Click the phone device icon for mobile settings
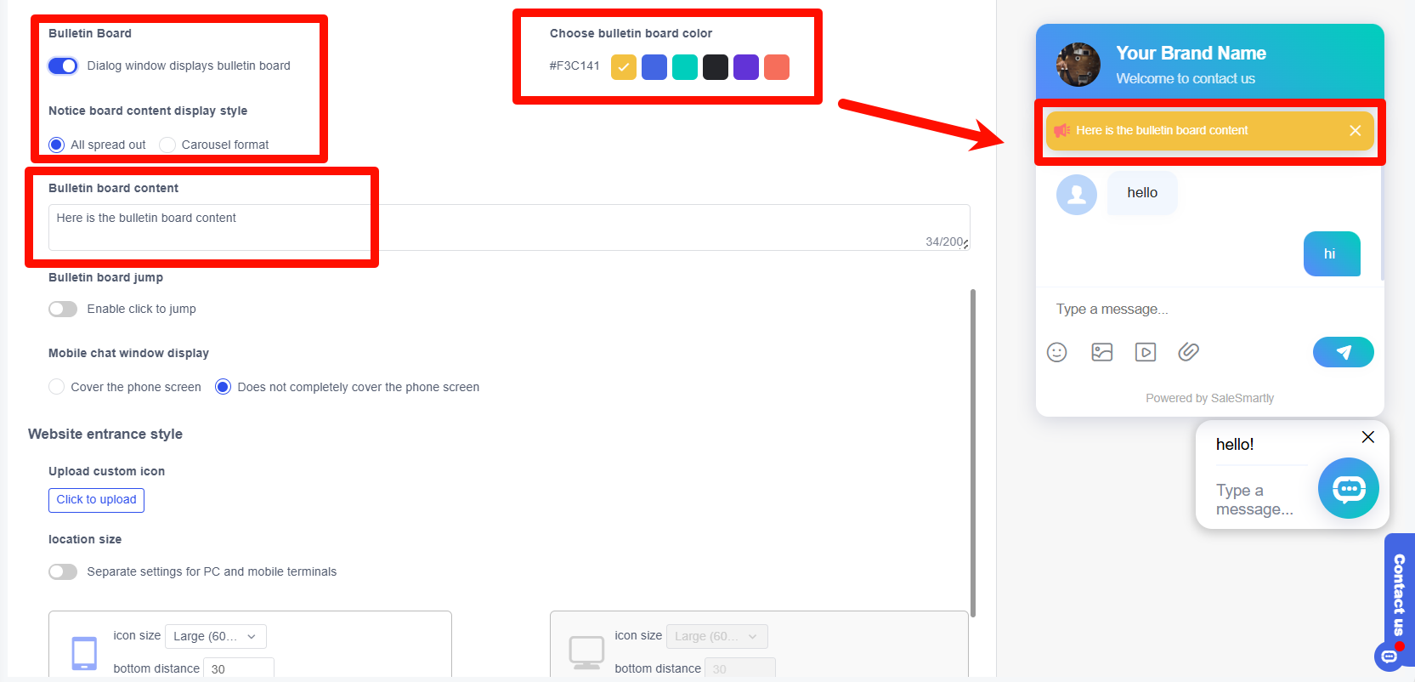 click(84, 653)
